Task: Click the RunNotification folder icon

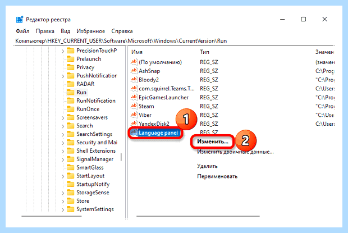Action: click(70, 100)
